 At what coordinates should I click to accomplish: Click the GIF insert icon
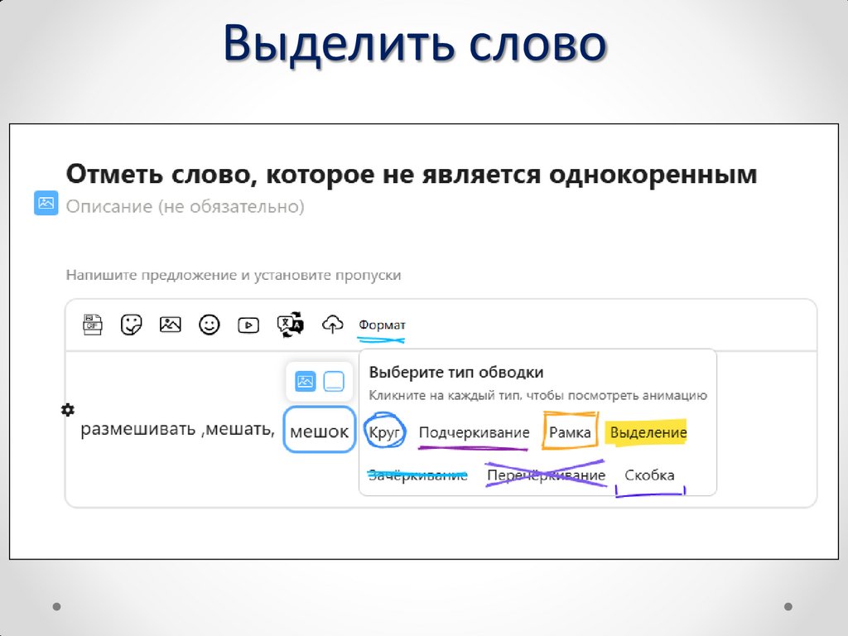(x=93, y=325)
